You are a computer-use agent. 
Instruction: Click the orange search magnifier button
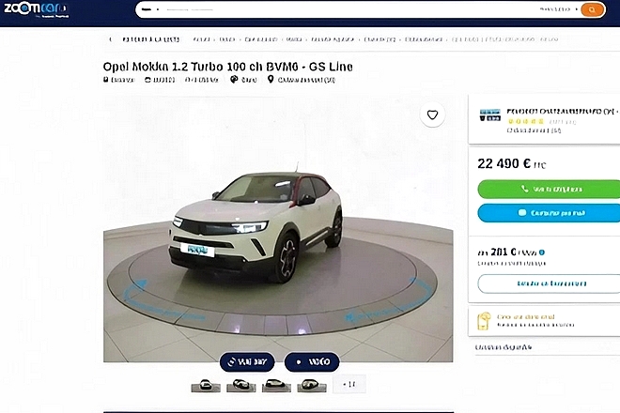pos(593,9)
